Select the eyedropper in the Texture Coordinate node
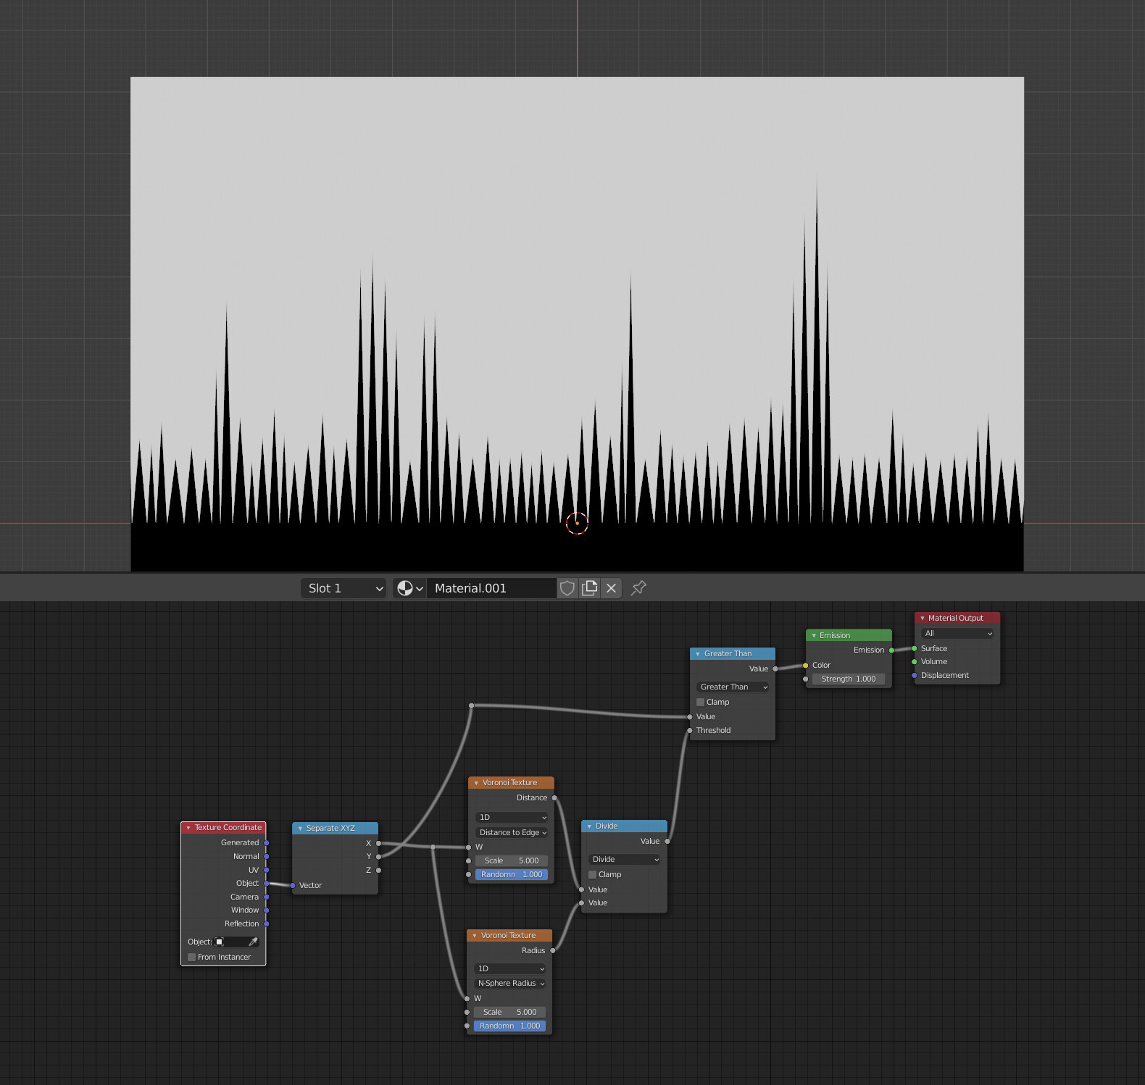The height and width of the screenshot is (1085, 1145). pyautogui.click(x=253, y=942)
